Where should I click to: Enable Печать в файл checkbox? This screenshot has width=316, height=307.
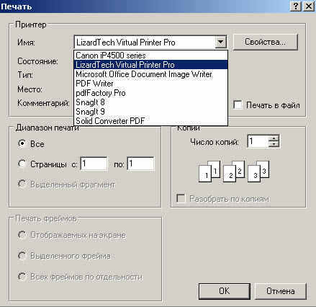[238, 105]
